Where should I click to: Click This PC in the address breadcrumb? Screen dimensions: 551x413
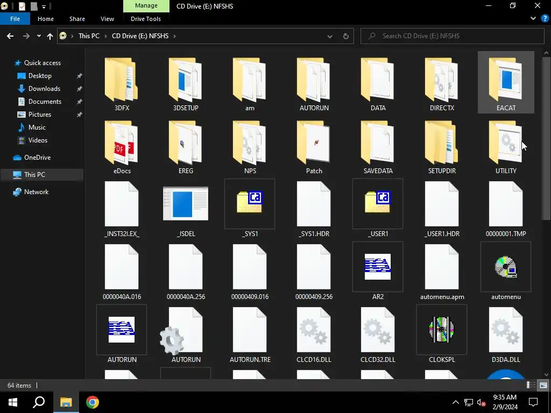pos(89,36)
